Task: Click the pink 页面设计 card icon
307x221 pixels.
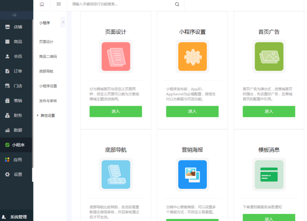Action: pos(116,56)
